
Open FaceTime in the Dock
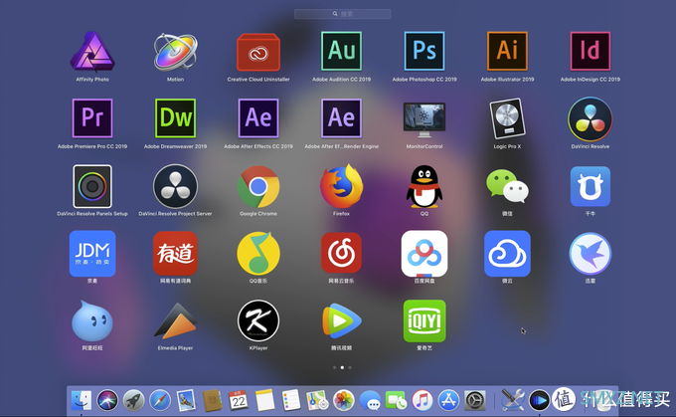pyautogui.click(x=397, y=400)
